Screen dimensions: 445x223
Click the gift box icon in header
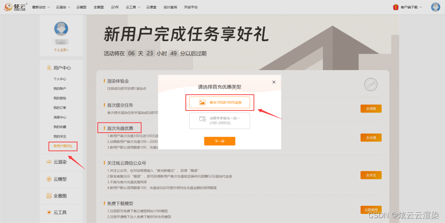(x=396, y=7)
